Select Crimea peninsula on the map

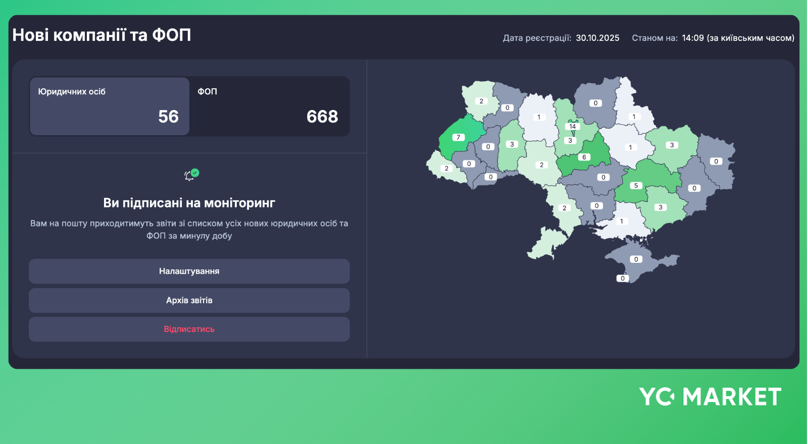point(636,259)
